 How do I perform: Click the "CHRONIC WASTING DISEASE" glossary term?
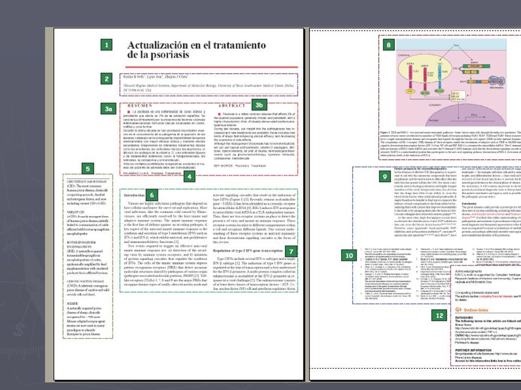pyautogui.click(x=85, y=281)
